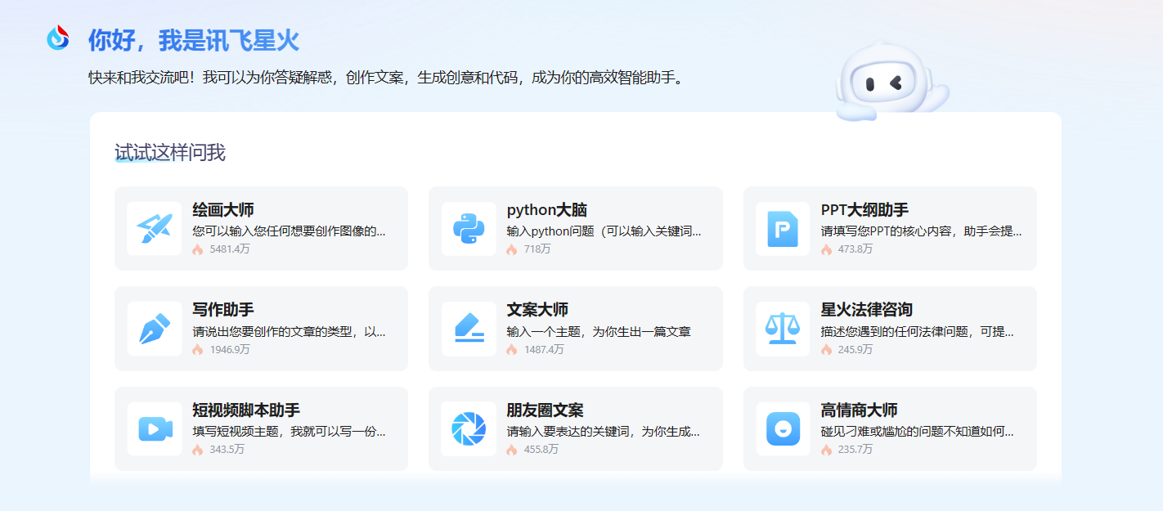
Task: Click the robot mascot image
Action: 891,82
